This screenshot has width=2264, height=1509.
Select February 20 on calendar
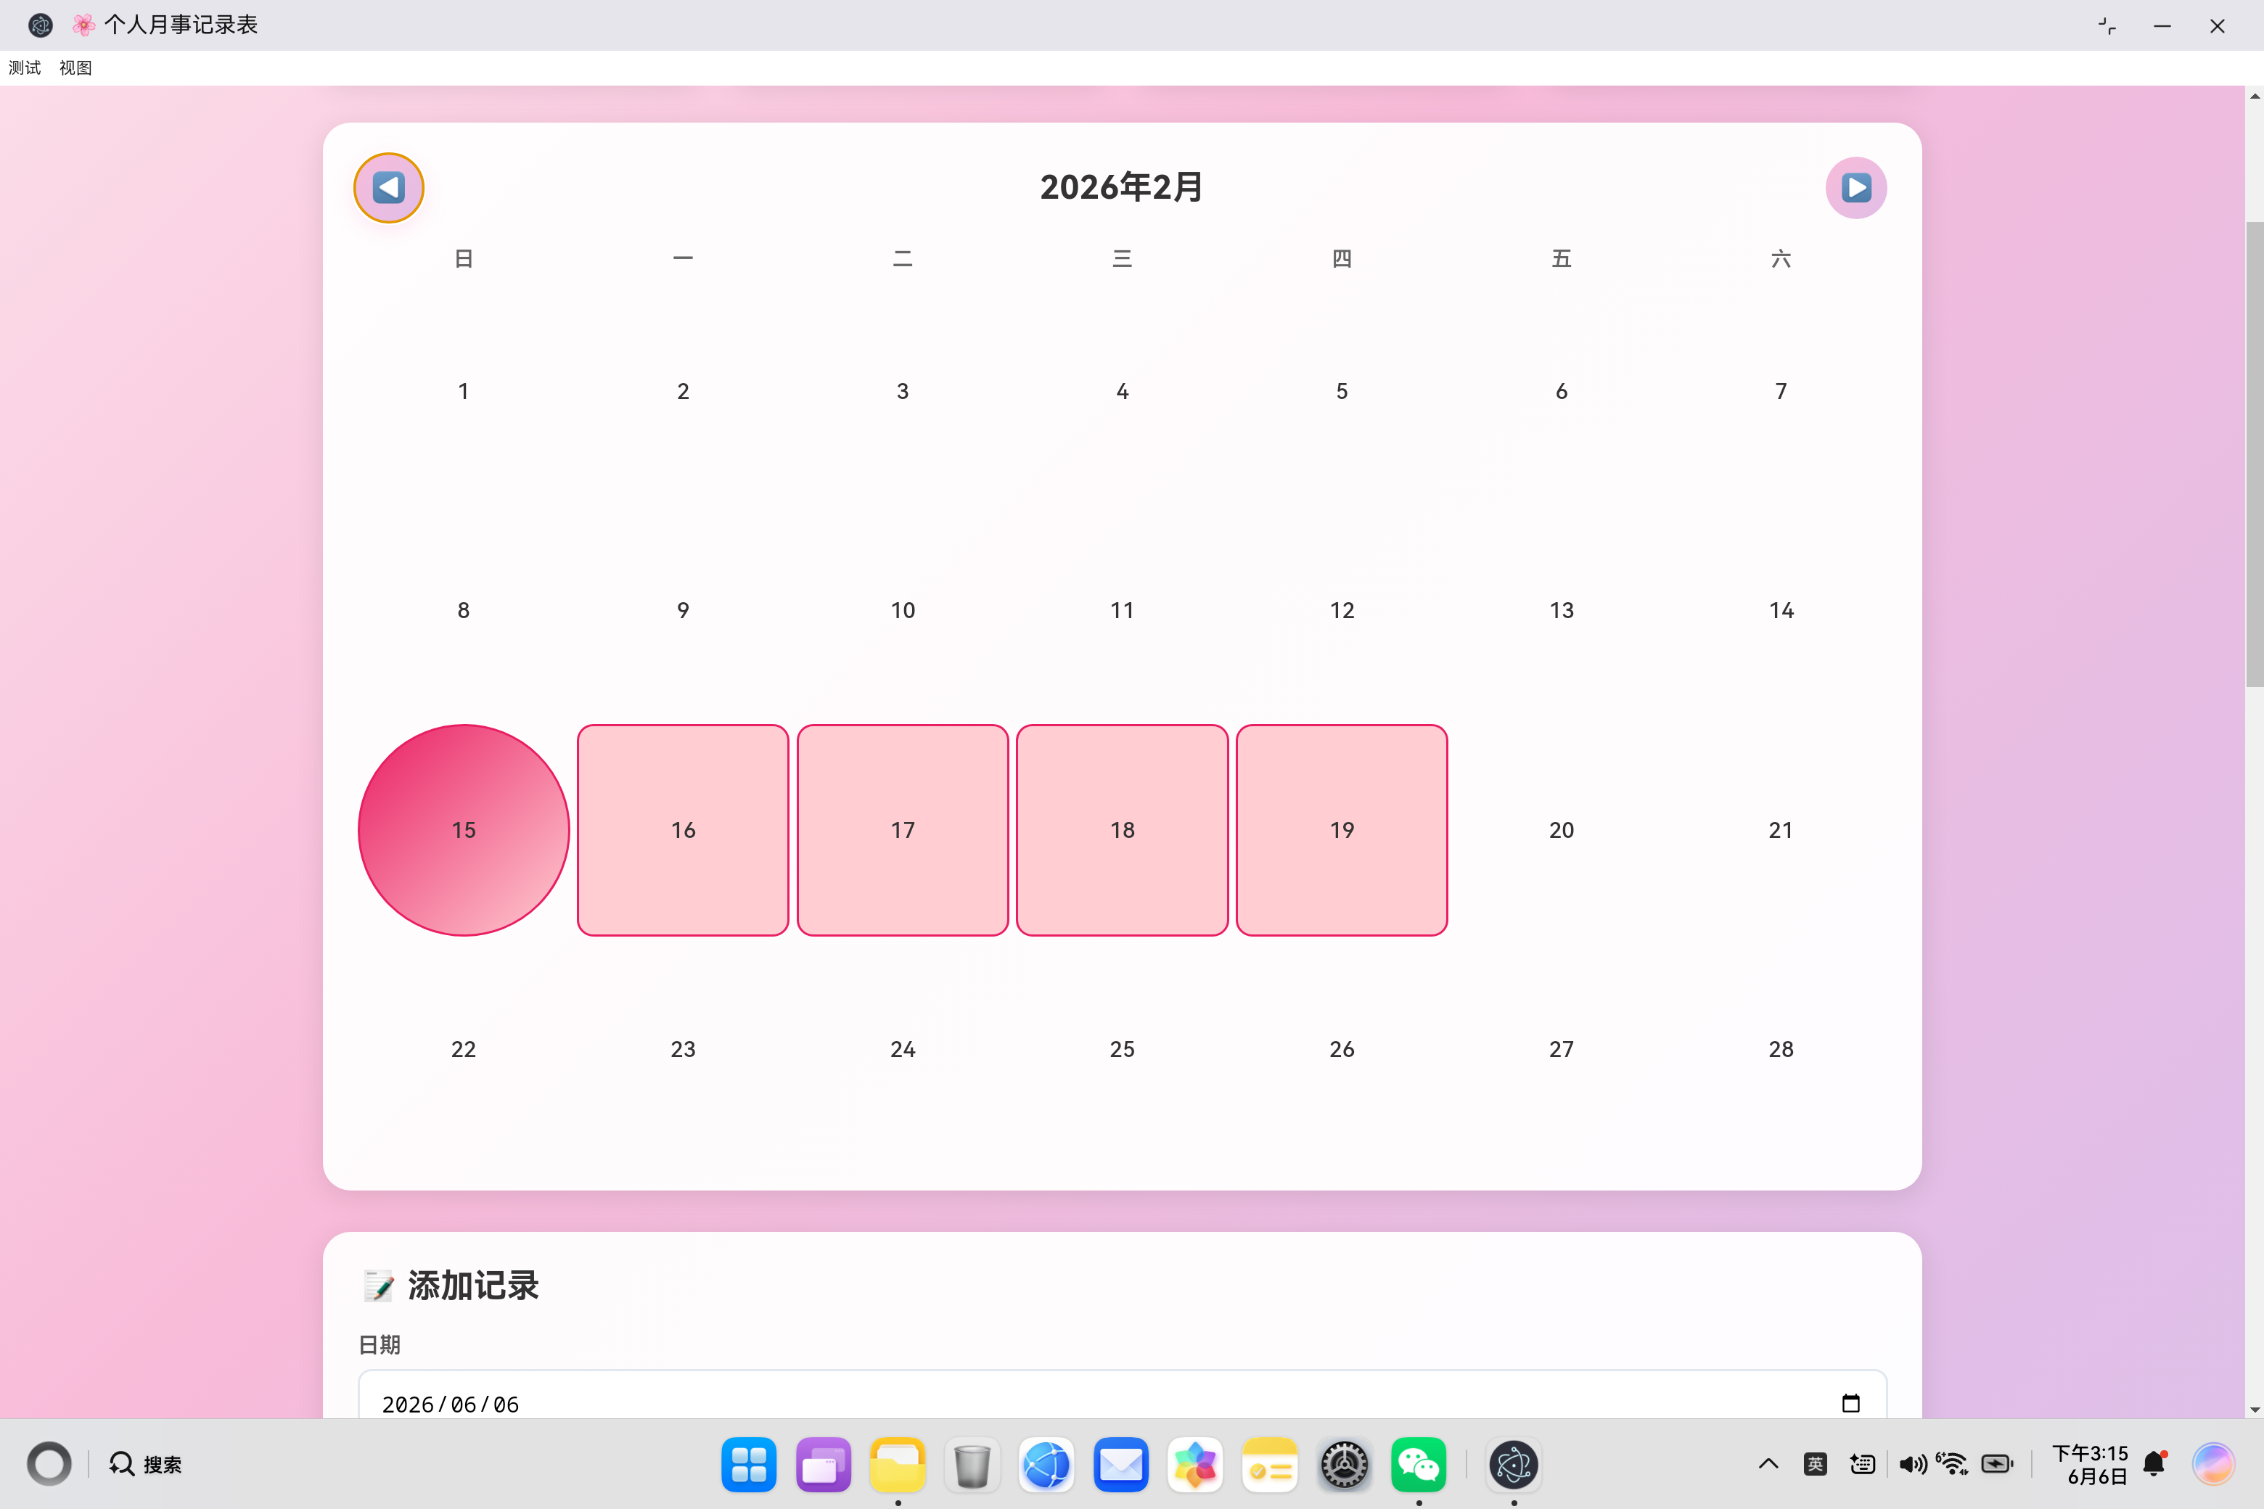click(x=1560, y=829)
